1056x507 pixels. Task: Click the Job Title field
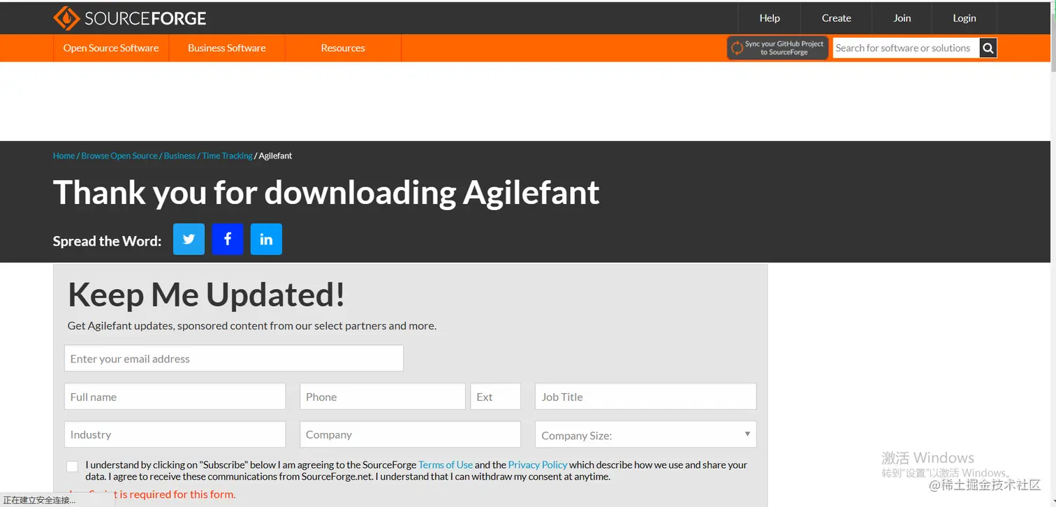pos(645,396)
